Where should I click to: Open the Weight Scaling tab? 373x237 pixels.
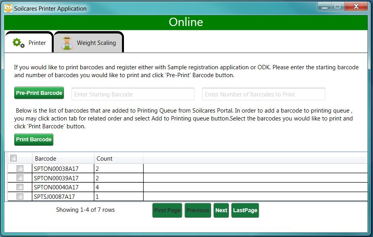pyautogui.click(x=89, y=42)
